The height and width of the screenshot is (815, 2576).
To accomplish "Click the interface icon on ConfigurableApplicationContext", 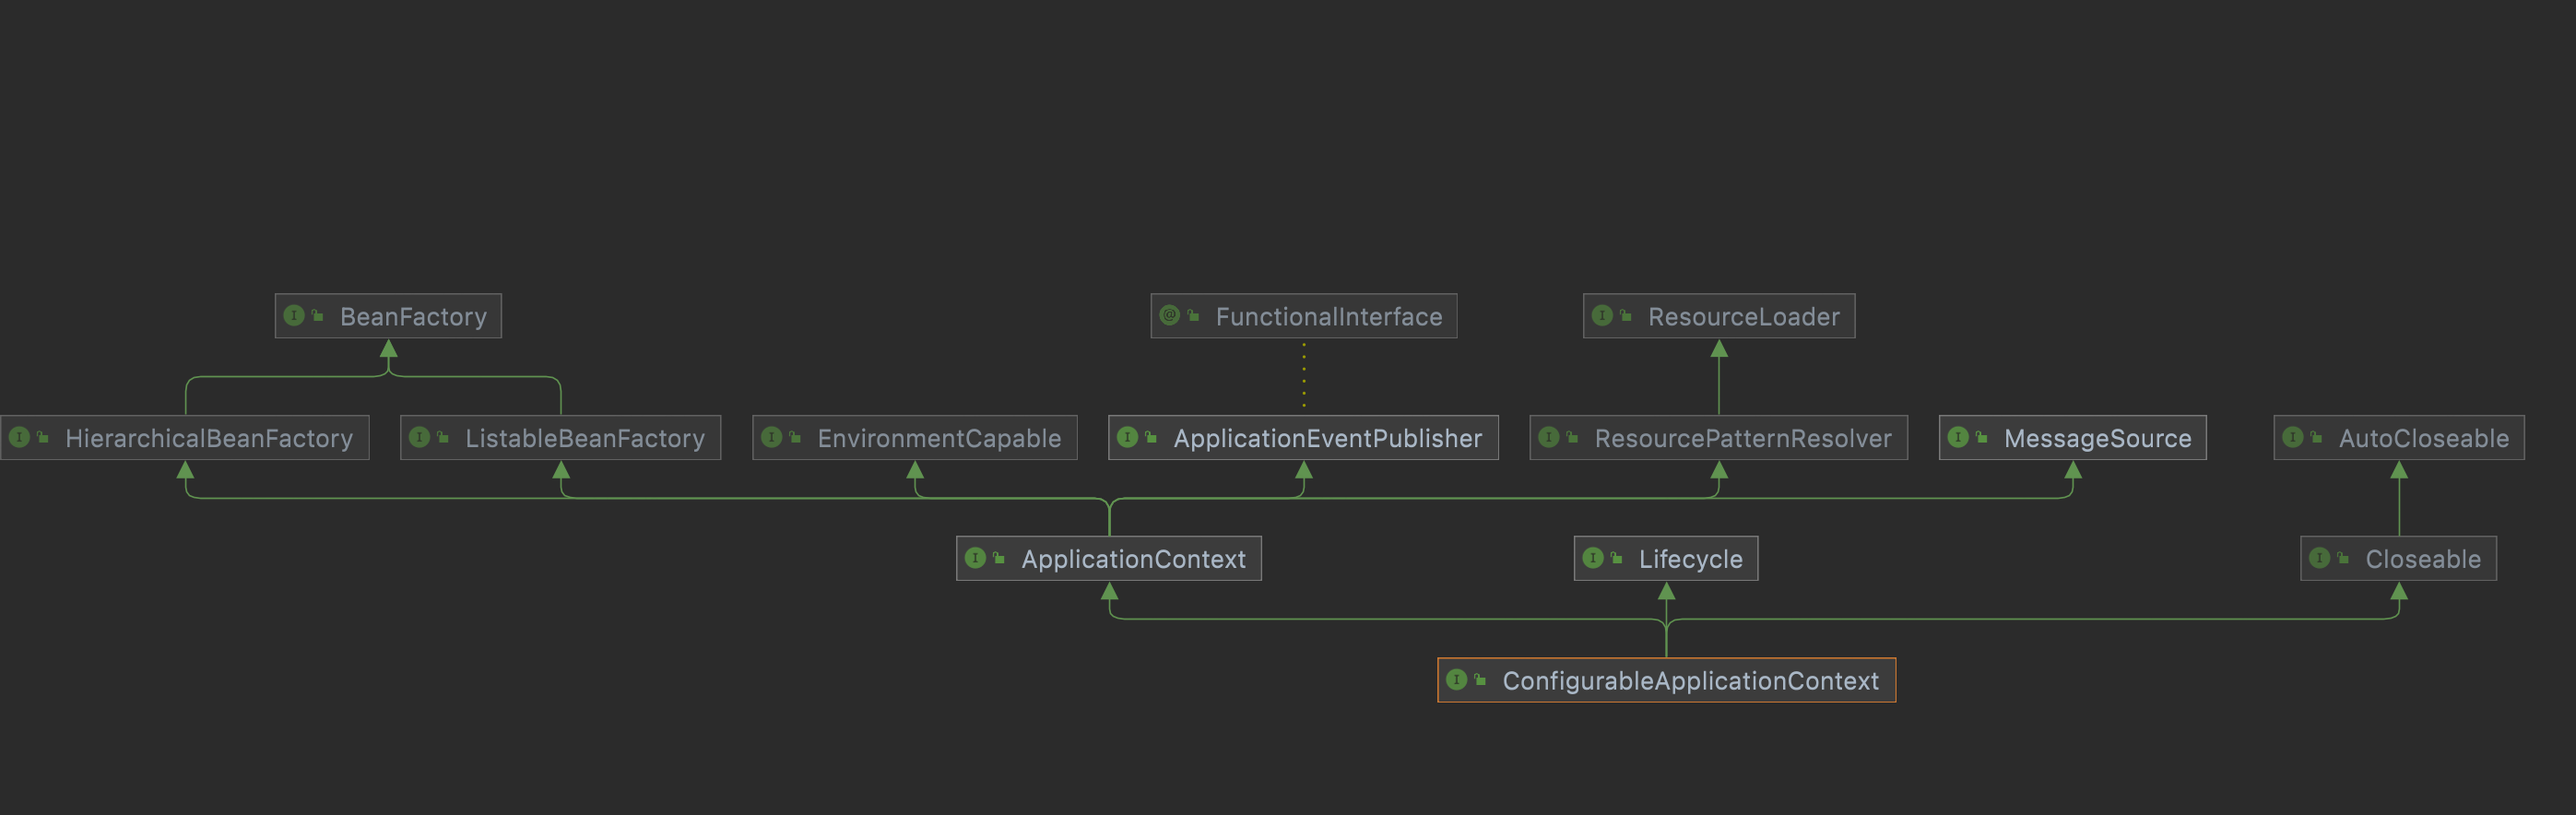I will pos(1456,680).
